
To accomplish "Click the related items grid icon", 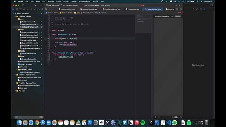I will click(46, 10).
